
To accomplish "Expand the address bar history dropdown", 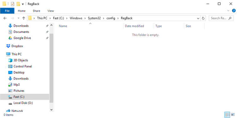I will (198, 18).
